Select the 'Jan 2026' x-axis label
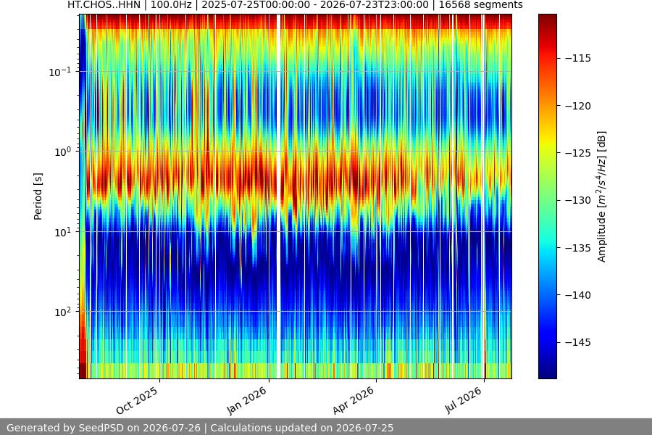This screenshot has width=652, height=435. tap(247, 400)
